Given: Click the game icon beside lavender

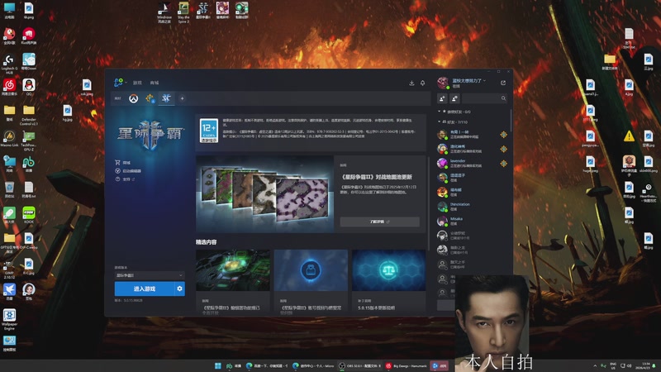Looking at the screenshot, I should click(x=503, y=163).
